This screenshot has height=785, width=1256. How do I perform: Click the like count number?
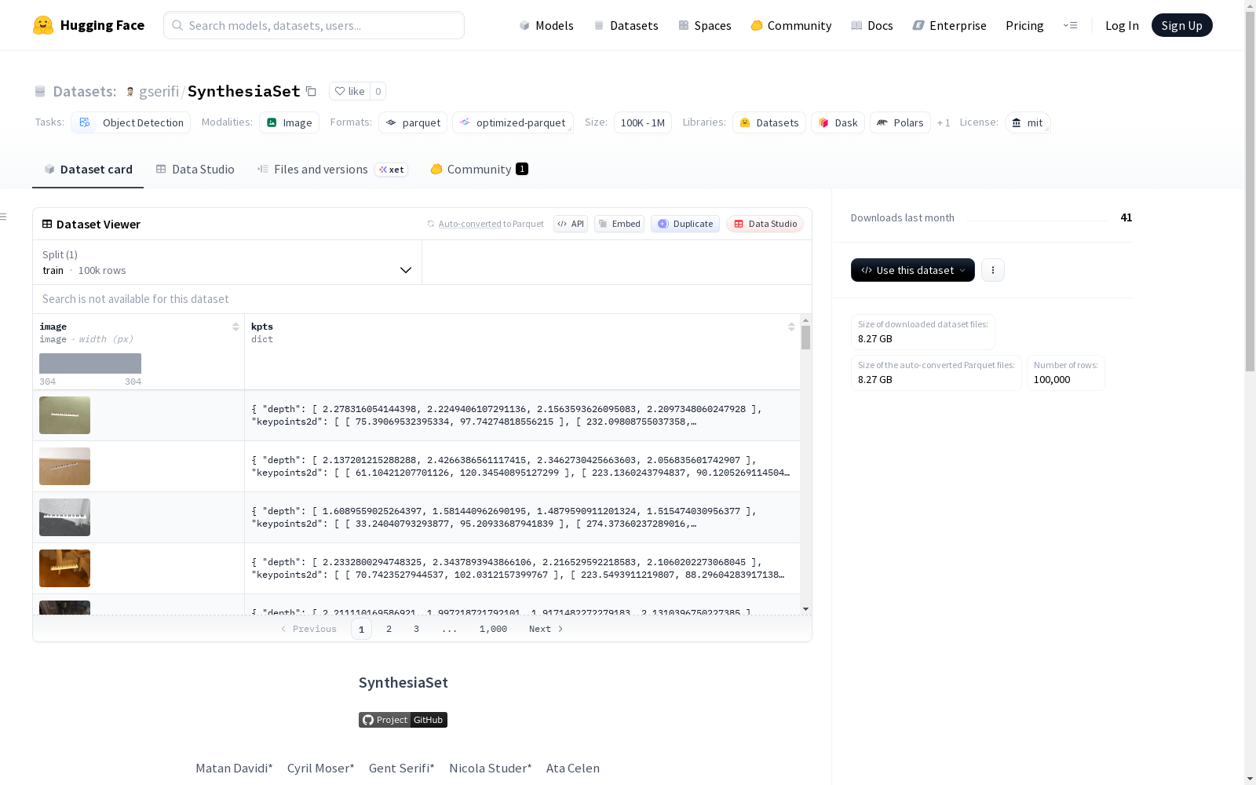[378, 91]
